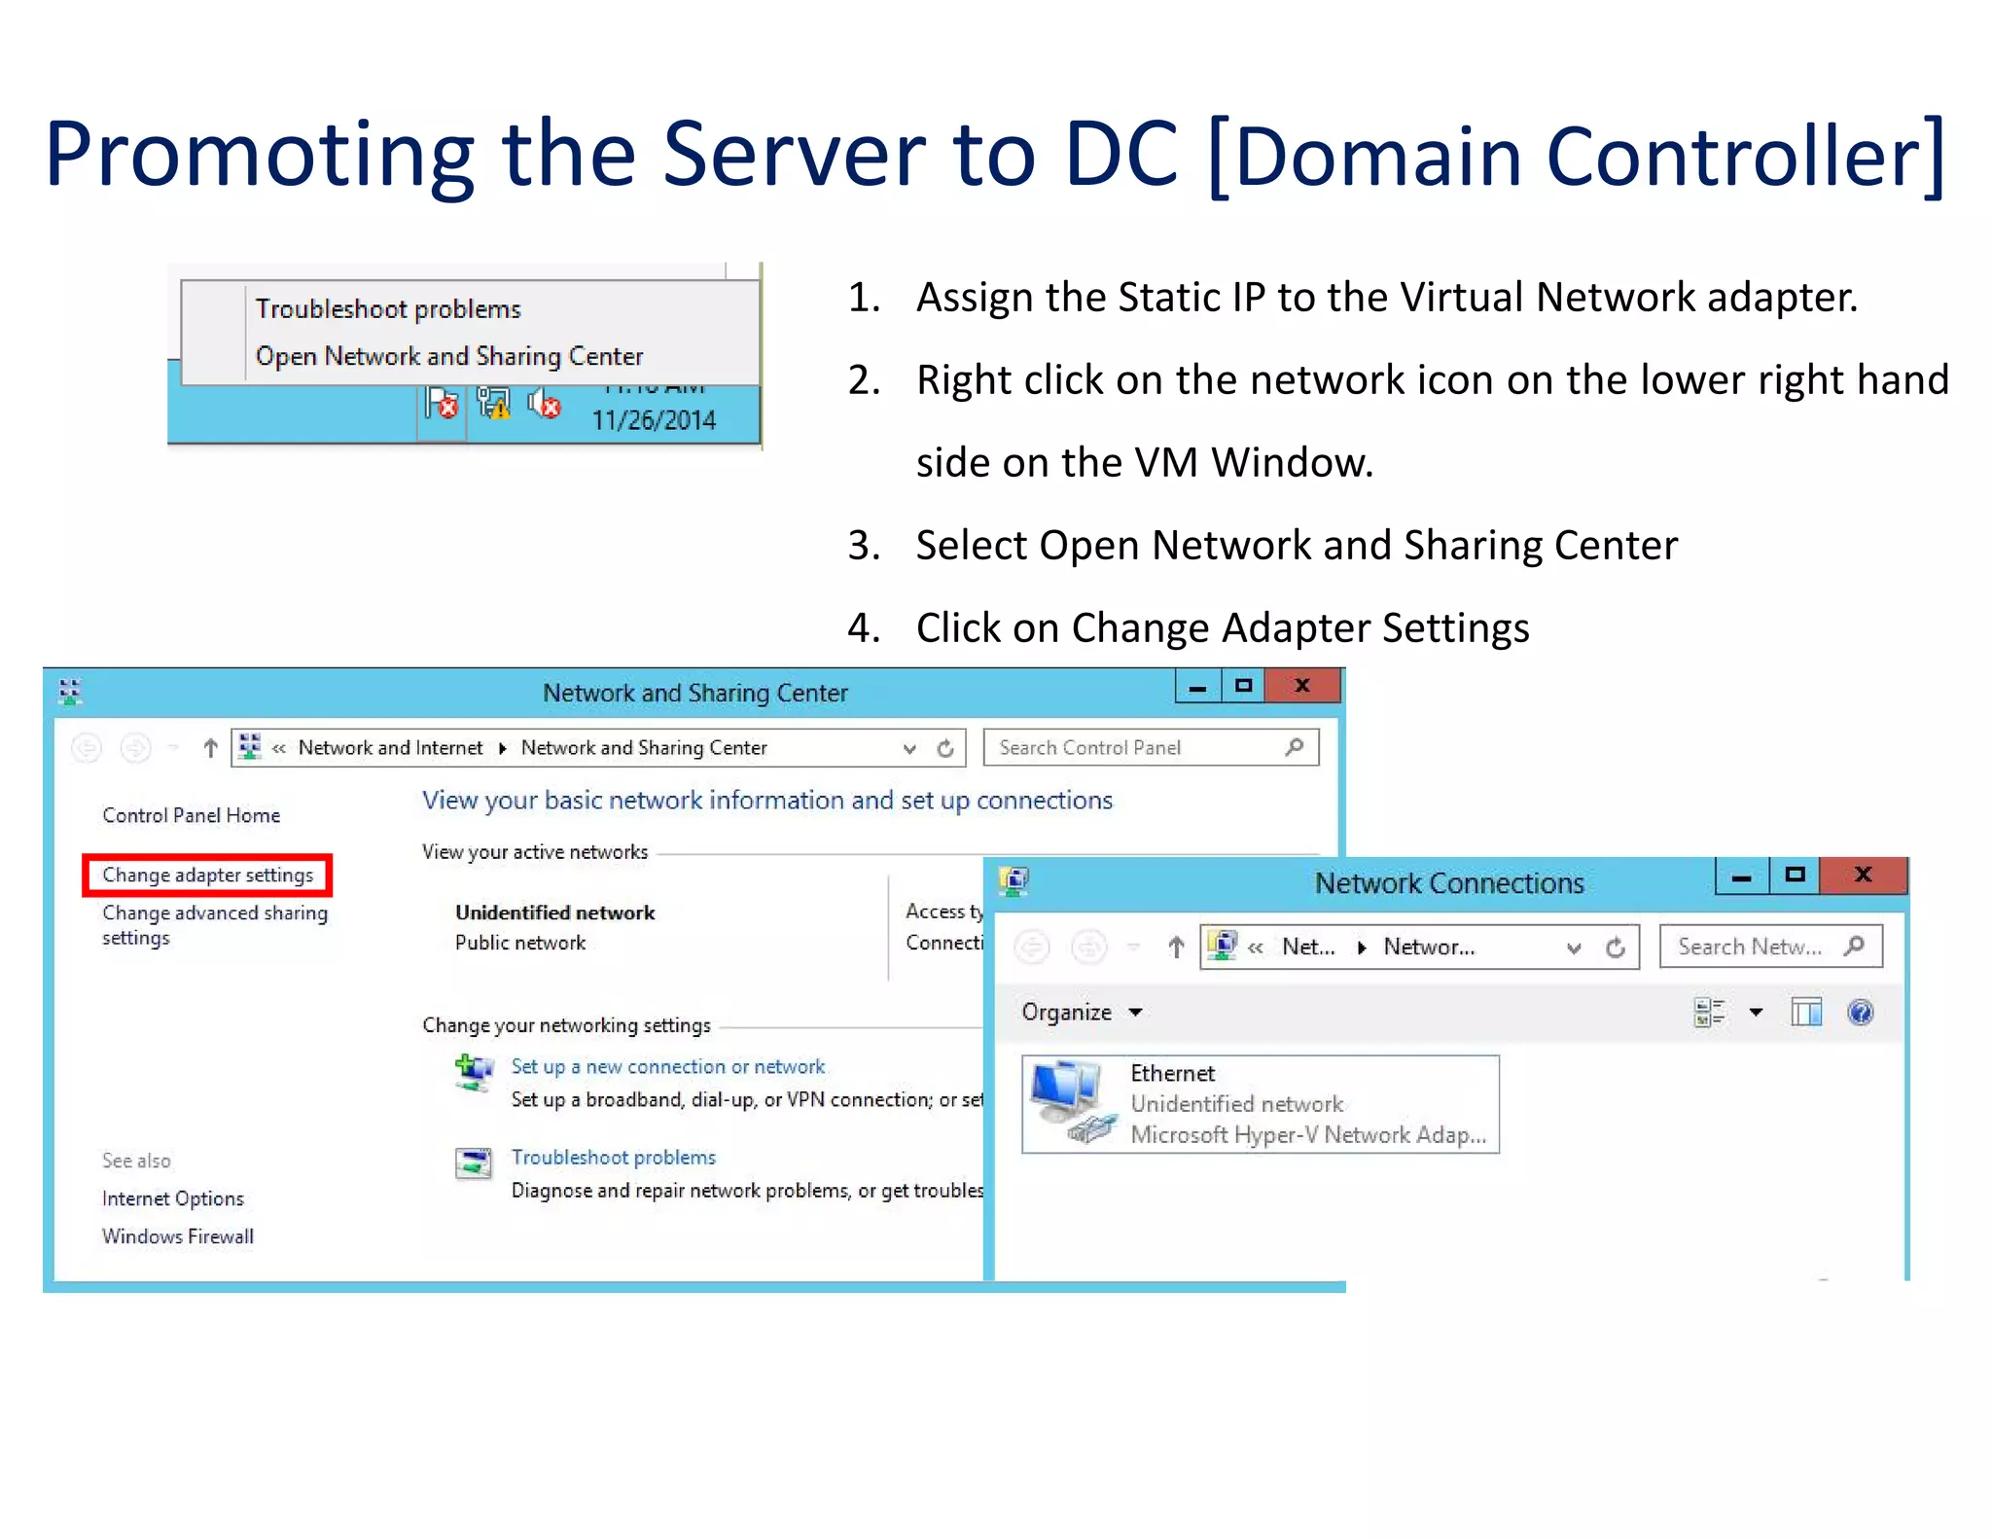Click the muted speaker tray icon
This screenshot has width=1992, height=1539.
(x=545, y=404)
